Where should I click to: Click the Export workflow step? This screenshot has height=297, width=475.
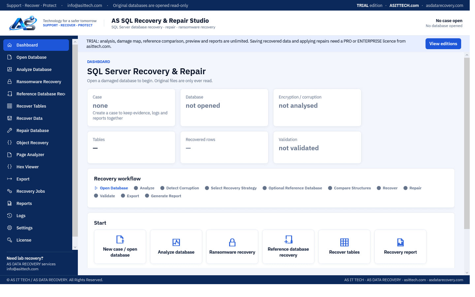(x=130, y=196)
